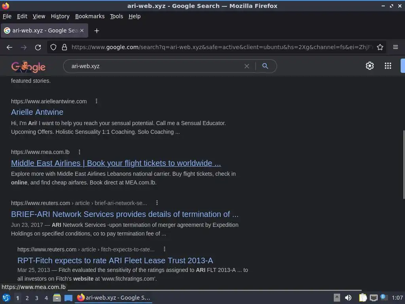
Task: Open the file manager from taskbar
Action: 57,298
